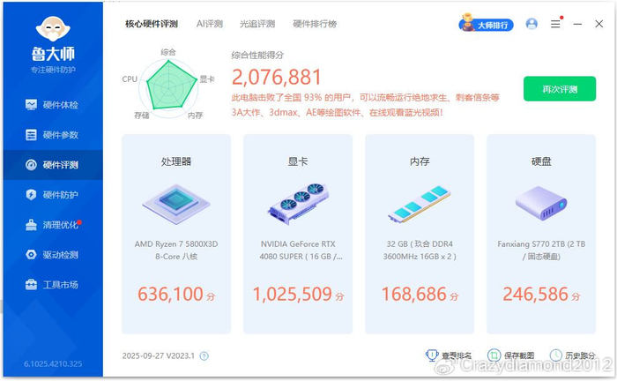Screen dimensions: 617x381
Task: Click the CPU score 636,100
Action: pyautogui.click(x=171, y=294)
